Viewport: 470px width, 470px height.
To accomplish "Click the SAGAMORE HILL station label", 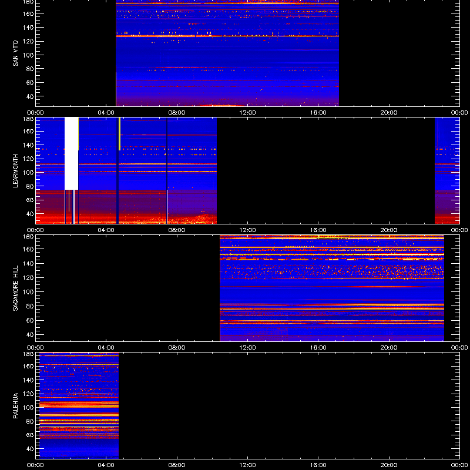I will (16, 288).
